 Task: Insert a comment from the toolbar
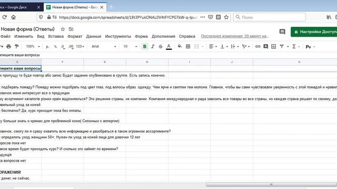point(265,47)
